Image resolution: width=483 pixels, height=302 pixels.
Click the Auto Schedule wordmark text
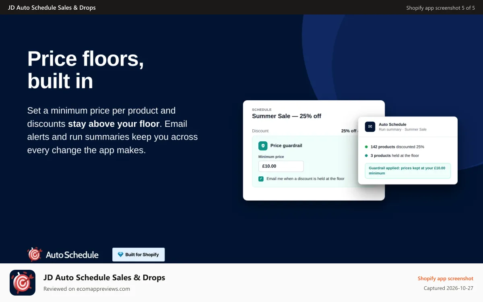[72, 255]
